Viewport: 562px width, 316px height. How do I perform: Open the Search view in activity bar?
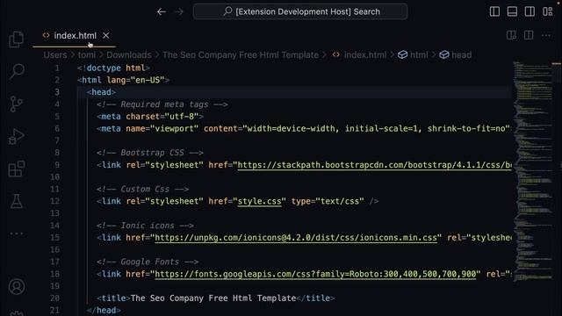(x=17, y=72)
